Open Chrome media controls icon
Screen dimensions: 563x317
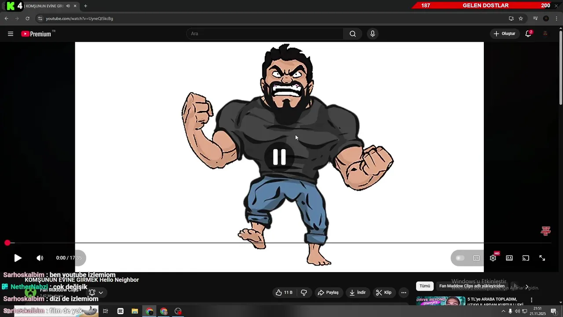(x=535, y=18)
